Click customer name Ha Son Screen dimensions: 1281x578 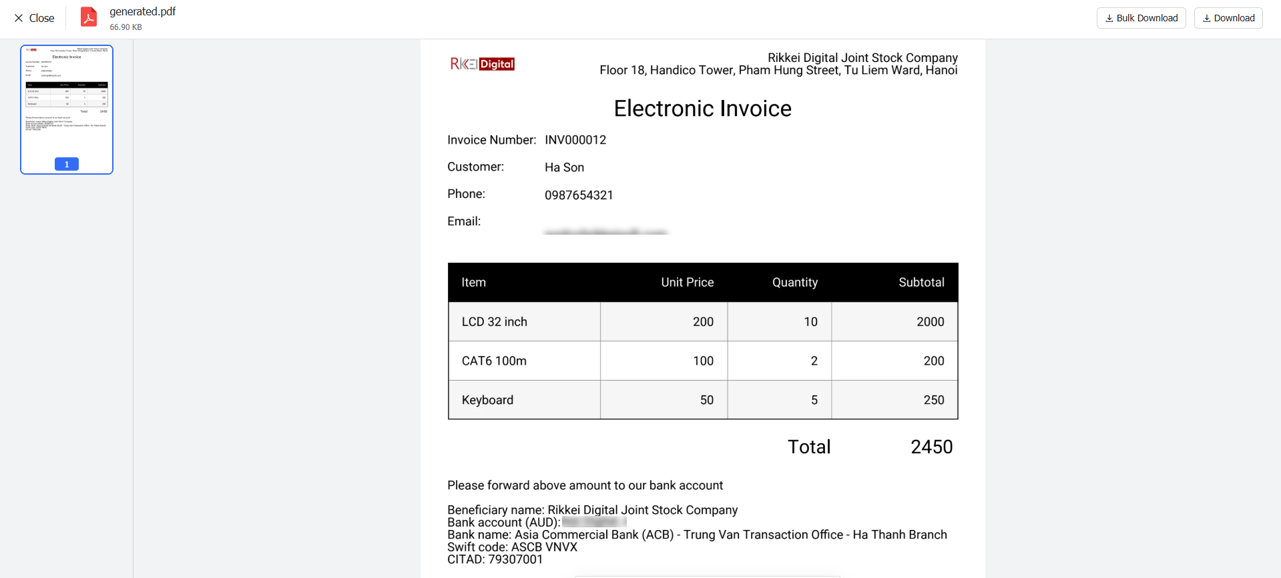[564, 167]
